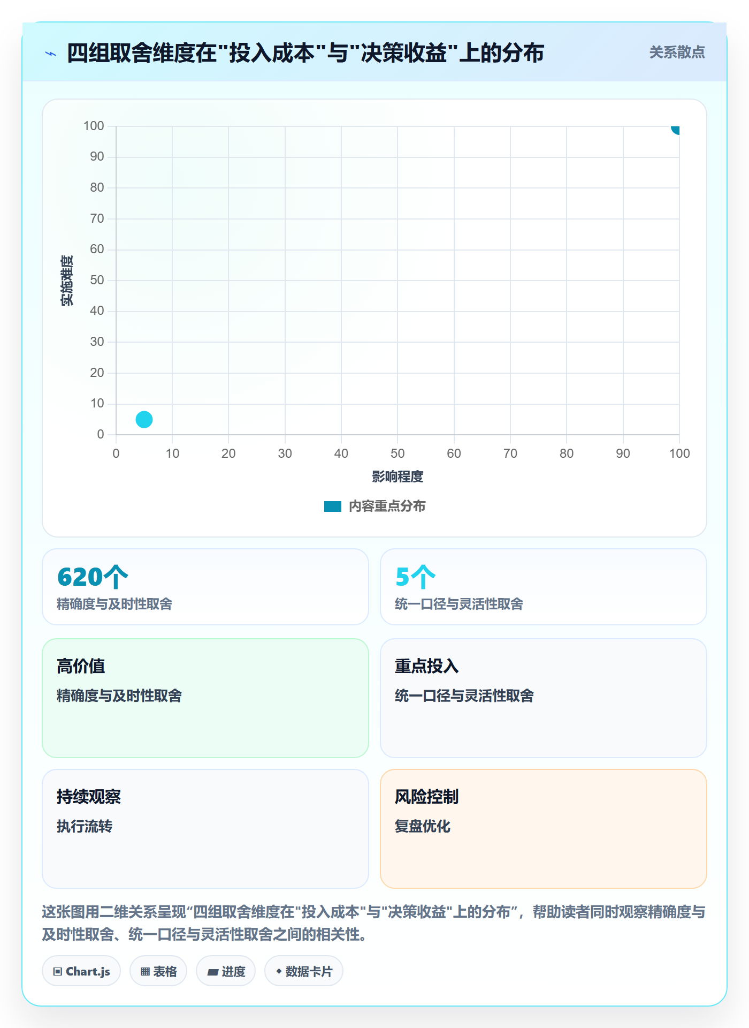
Task: Toggle the 内容重点分布 legend color box
Action: (x=332, y=507)
